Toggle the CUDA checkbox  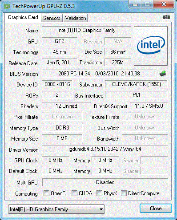[x=74, y=193]
